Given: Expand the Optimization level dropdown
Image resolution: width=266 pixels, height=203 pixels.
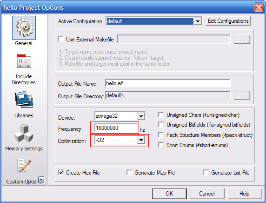Looking at the screenshot, I should click(141, 140).
